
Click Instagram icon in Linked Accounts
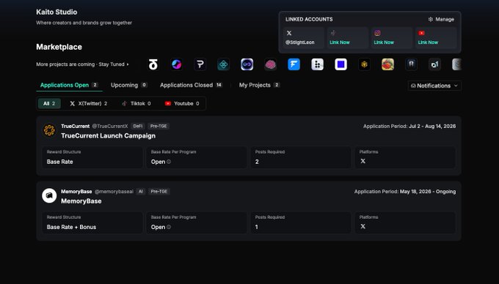click(x=377, y=33)
